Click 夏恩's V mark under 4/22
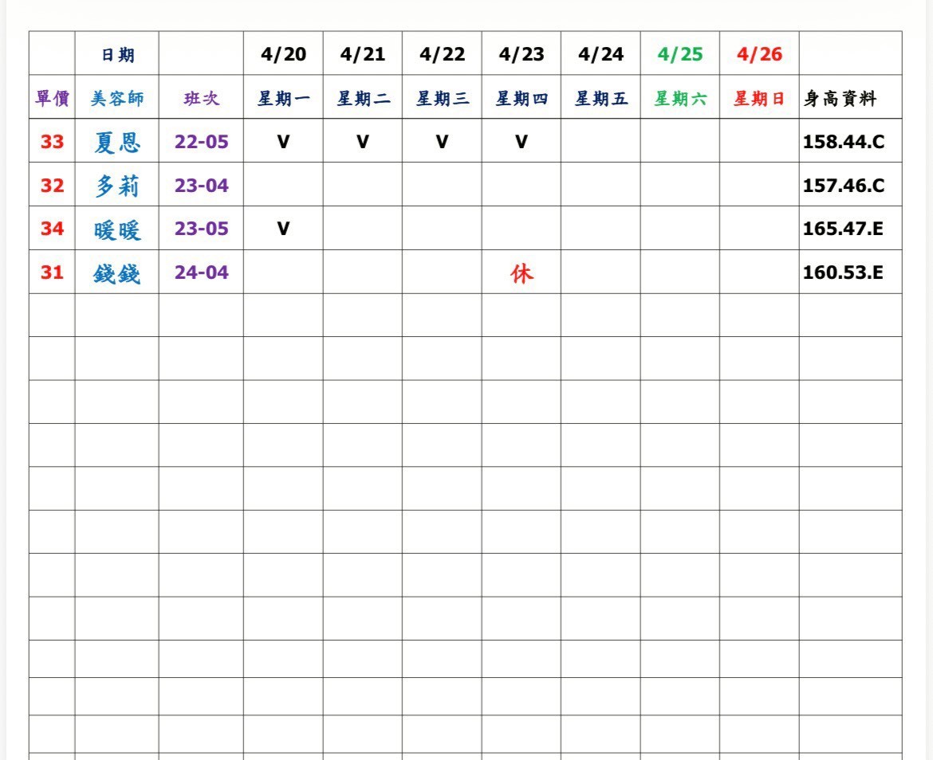 (442, 143)
